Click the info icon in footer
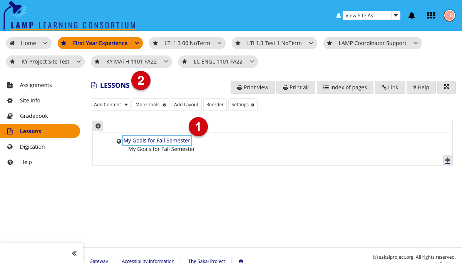The height and width of the screenshot is (263, 462). (241, 261)
